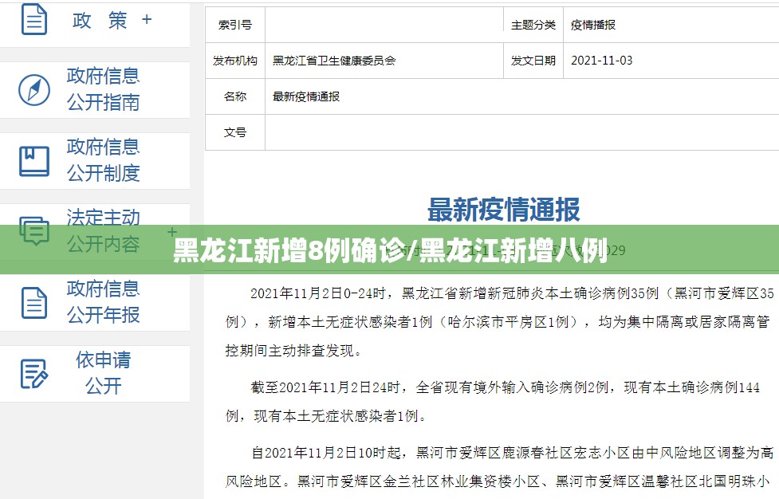Click 黑龙江省卫生健康委员会 in the table

(334, 61)
